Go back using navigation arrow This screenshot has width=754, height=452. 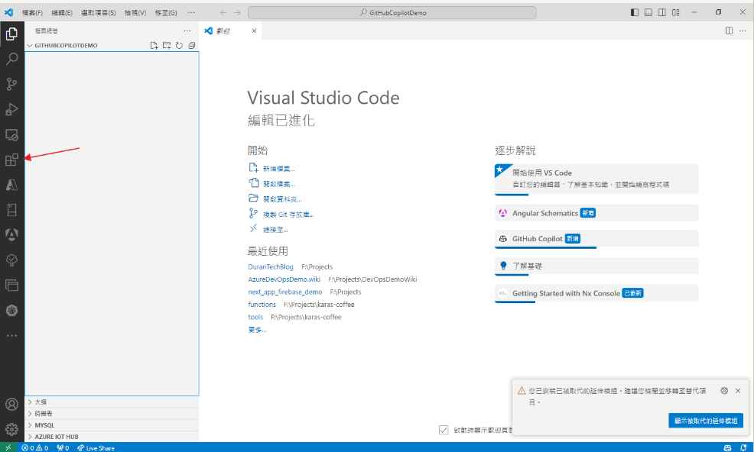click(x=223, y=12)
